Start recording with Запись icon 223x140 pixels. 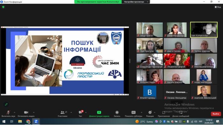pos(117,112)
